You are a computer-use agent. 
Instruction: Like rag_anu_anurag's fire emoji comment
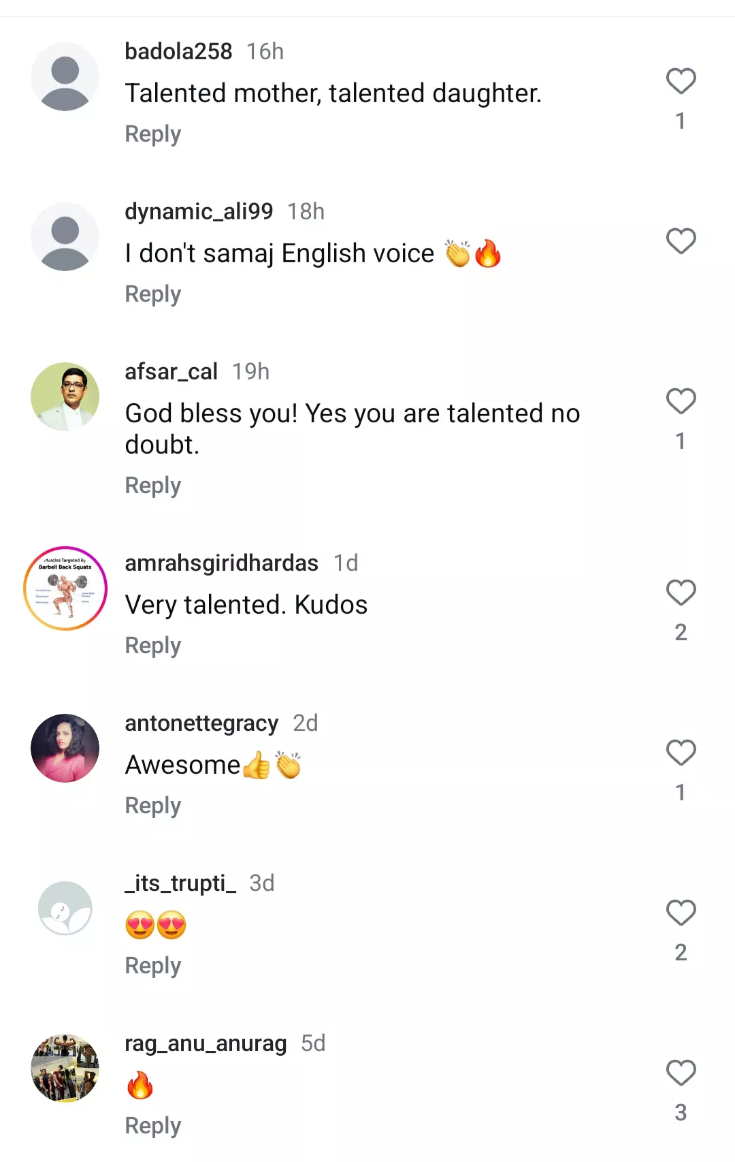681,1073
